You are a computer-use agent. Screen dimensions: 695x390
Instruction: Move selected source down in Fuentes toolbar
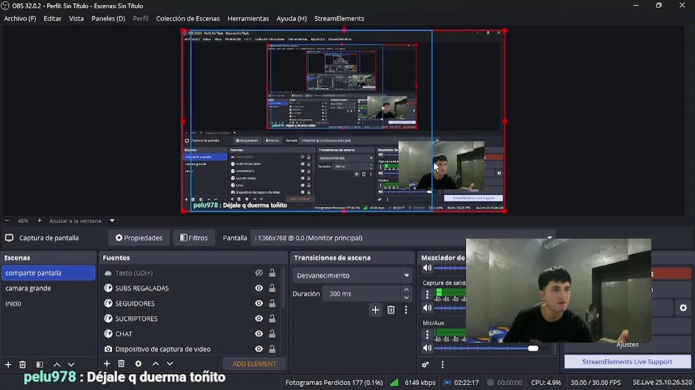click(169, 364)
